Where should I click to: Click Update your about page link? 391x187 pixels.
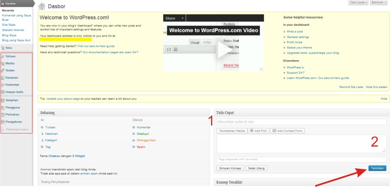pos(63,99)
